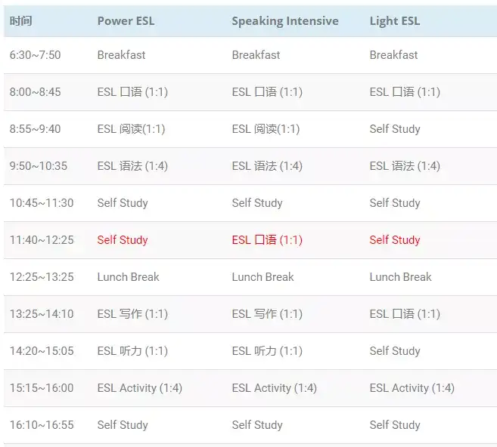The height and width of the screenshot is (447, 497).
Task: Click the 16:10~16:55 time cell
Action: coord(42,425)
